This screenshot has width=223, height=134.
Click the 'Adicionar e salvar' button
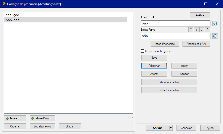[x=169, y=82]
